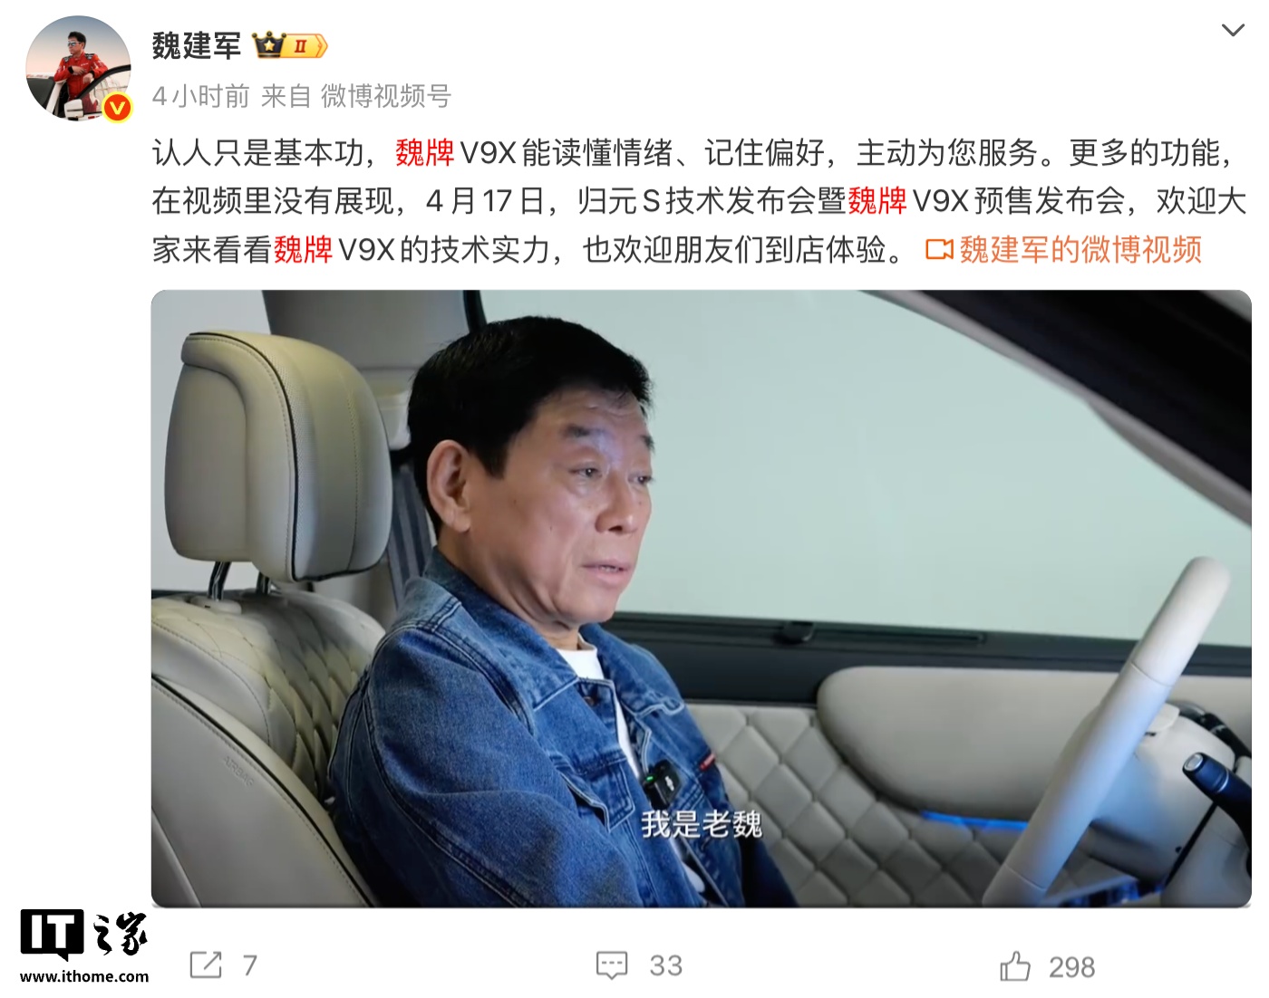This screenshot has height=998, width=1269.
Task: Click the 4小时前 timestamp
Action: pos(200,96)
